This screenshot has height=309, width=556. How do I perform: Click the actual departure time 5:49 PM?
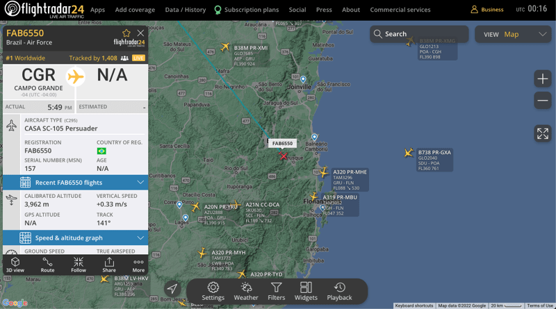(x=60, y=107)
